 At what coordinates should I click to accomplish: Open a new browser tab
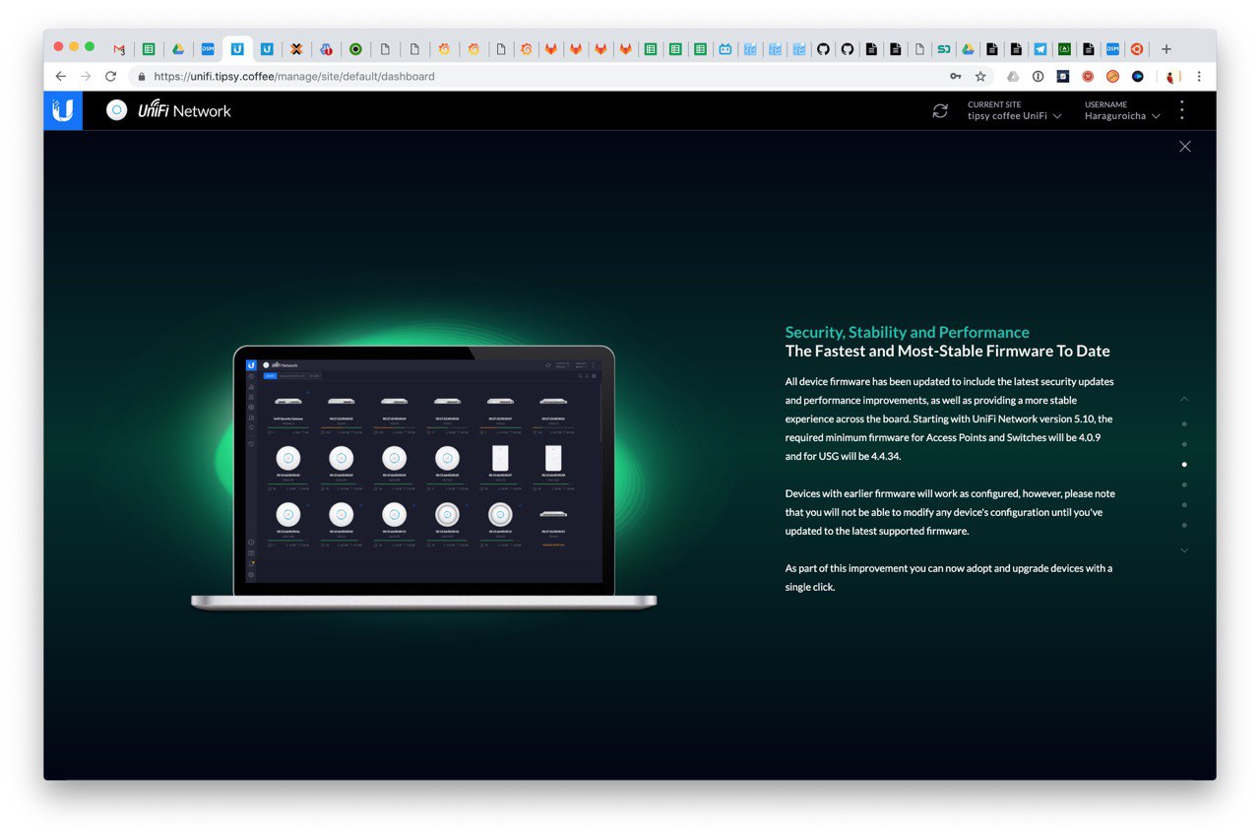click(x=1166, y=49)
